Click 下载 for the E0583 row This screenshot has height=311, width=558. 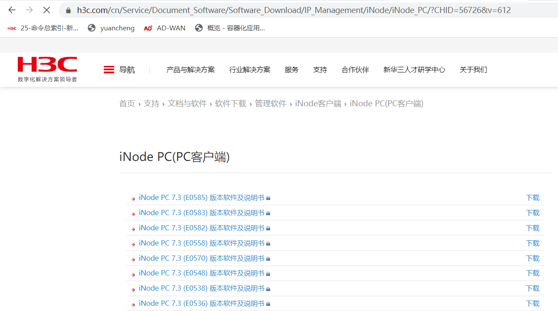(532, 213)
